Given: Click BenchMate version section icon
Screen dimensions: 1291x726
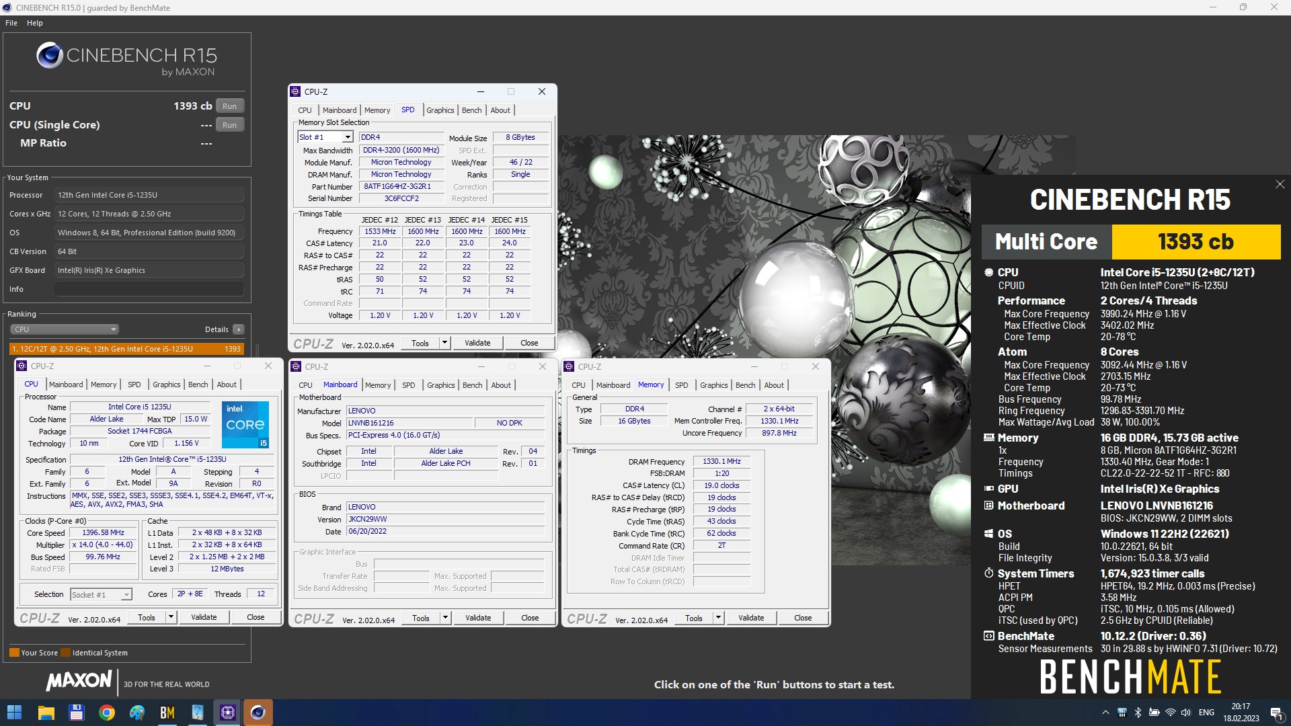Looking at the screenshot, I should [x=988, y=636].
